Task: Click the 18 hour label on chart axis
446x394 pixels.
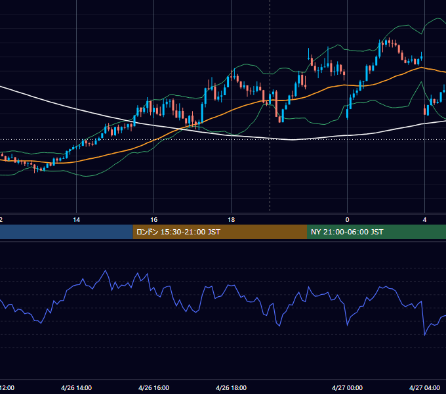Action: pos(232,220)
